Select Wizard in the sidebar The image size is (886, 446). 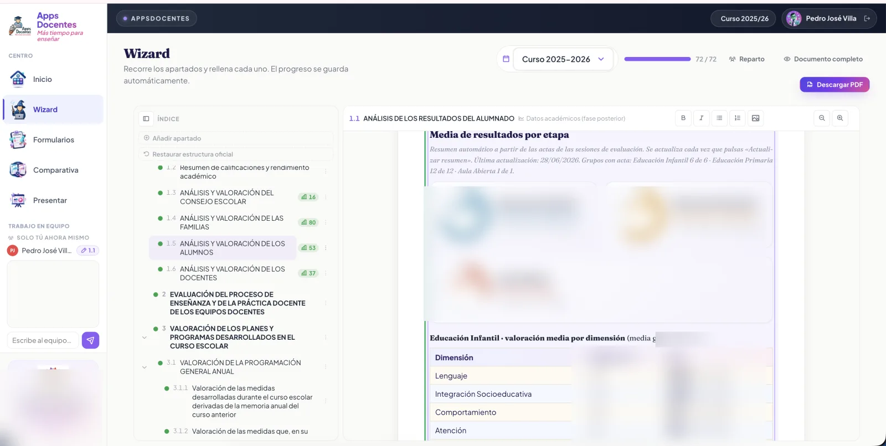[x=53, y=110]
